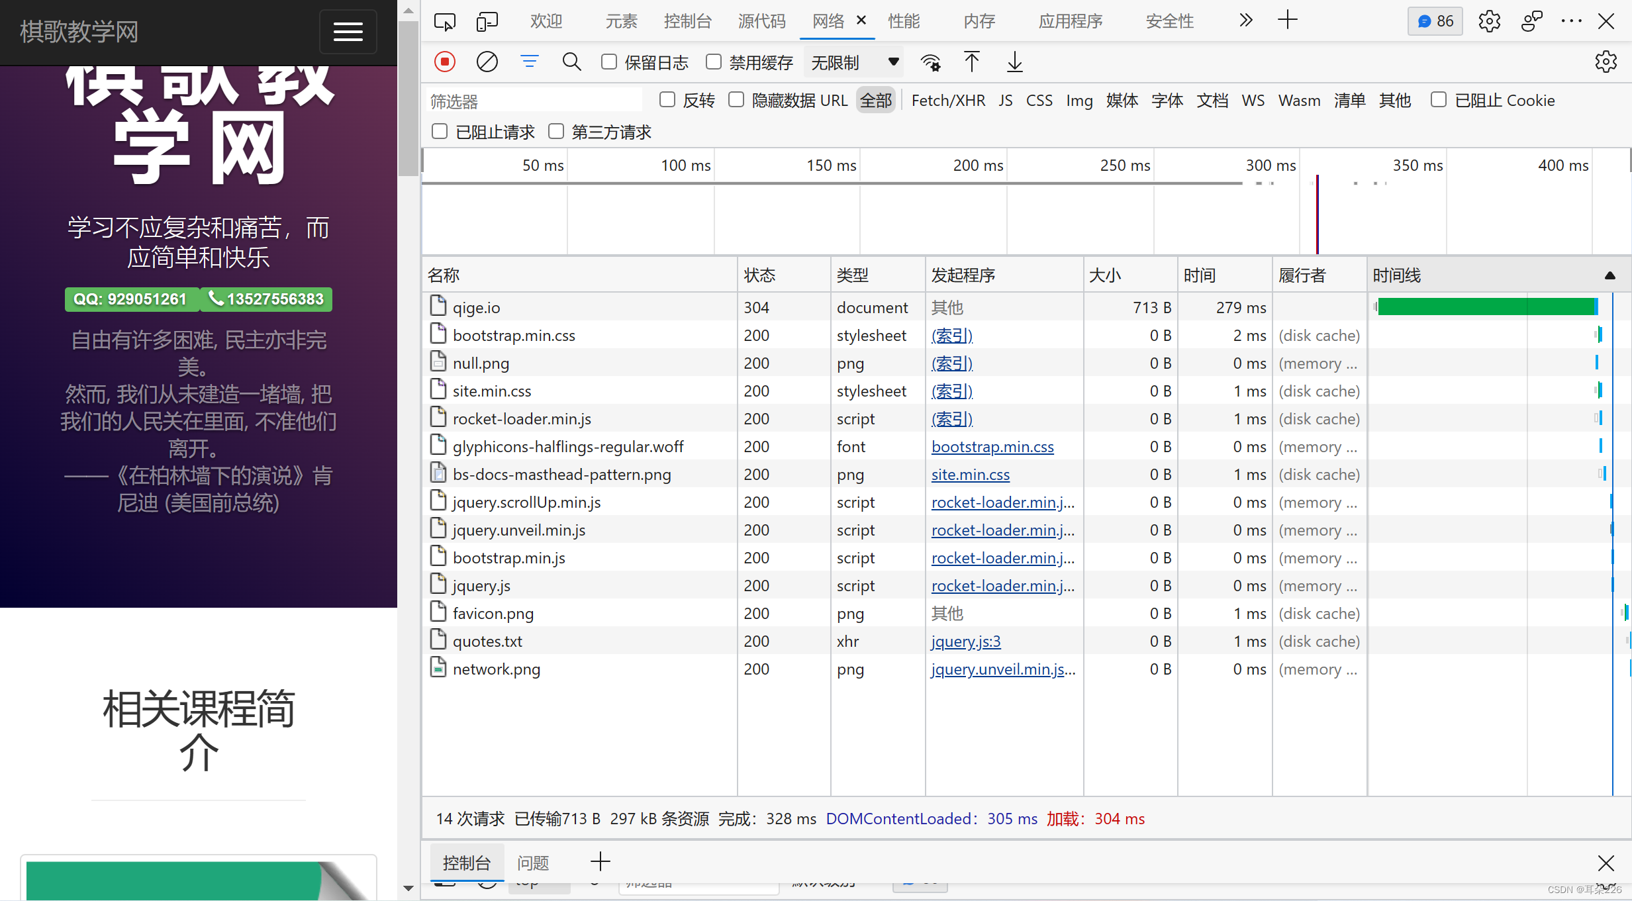Close the Network tab
1632x901 pixels.
(x=861, y=21)
